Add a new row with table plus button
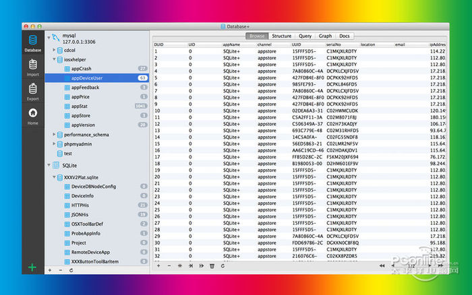Image resolution: width=472 pixels, height=295 pixels. coord(158,265)
